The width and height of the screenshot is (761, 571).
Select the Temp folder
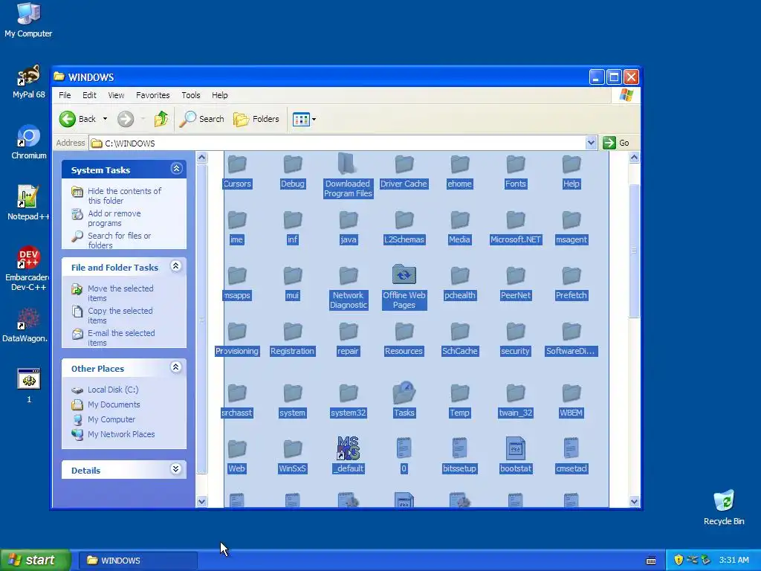click(459, 401)
